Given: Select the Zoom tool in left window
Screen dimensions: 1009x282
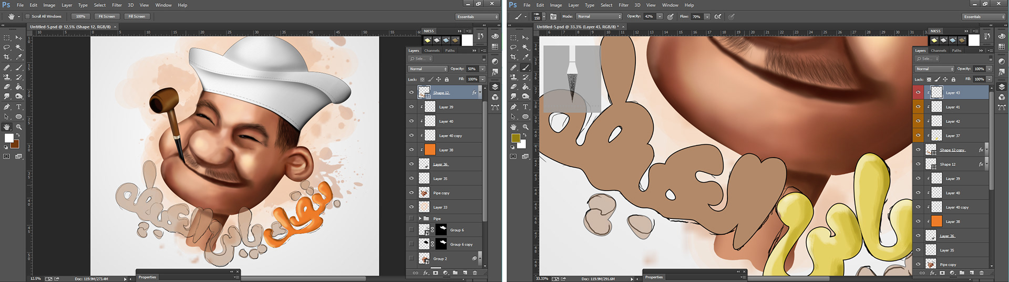Looking at the screenshot, I should (19, 127).
